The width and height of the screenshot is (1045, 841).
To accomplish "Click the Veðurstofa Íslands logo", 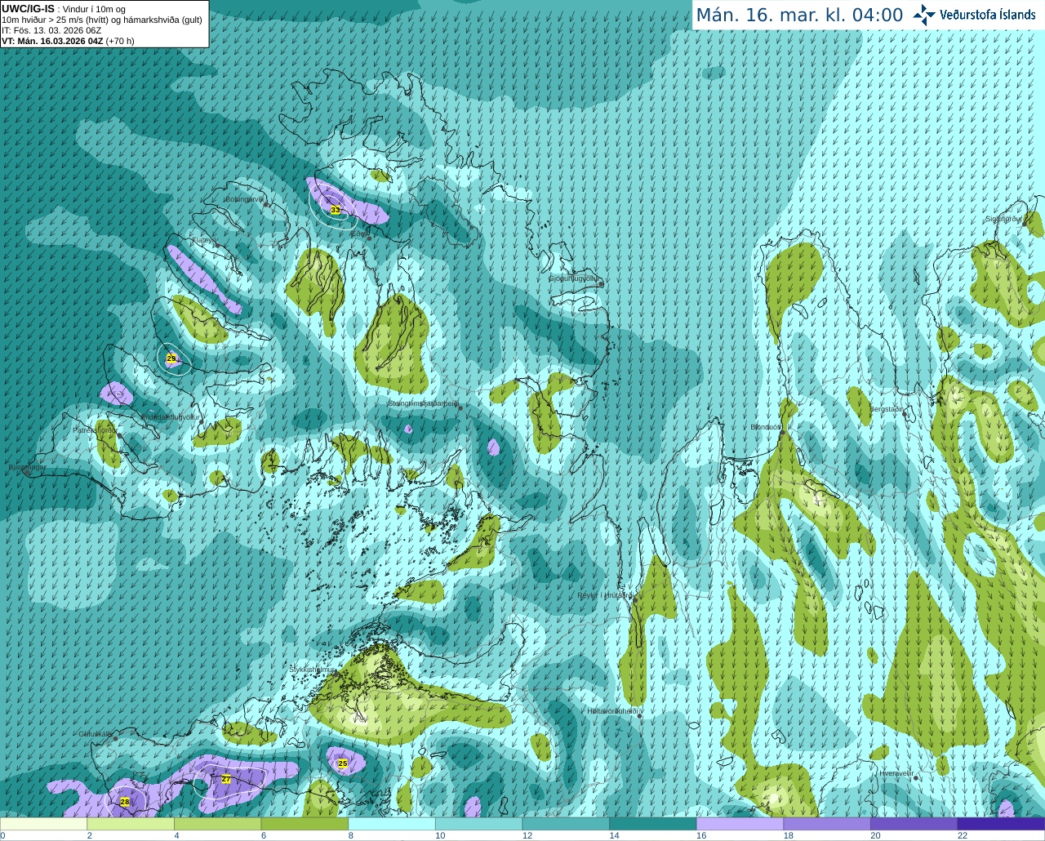I will [974, 15].
